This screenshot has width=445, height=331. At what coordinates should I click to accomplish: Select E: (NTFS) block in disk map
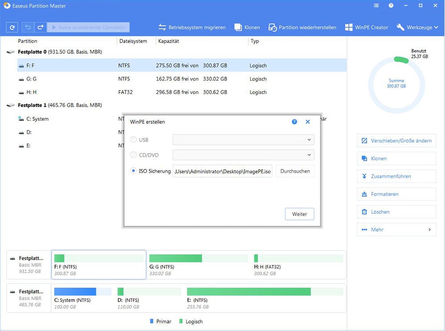(x=265, y=298)
